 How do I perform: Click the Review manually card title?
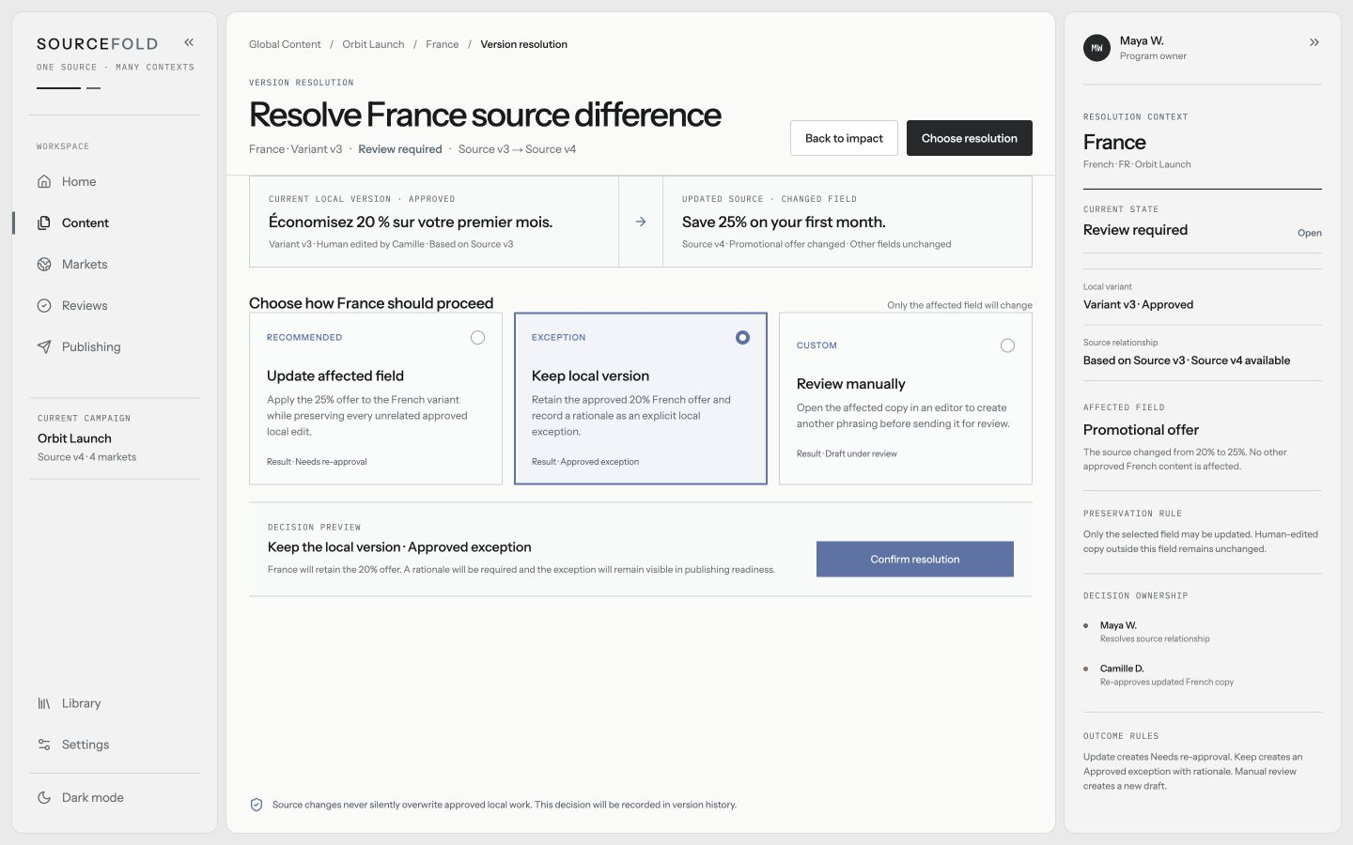point(851,384)
